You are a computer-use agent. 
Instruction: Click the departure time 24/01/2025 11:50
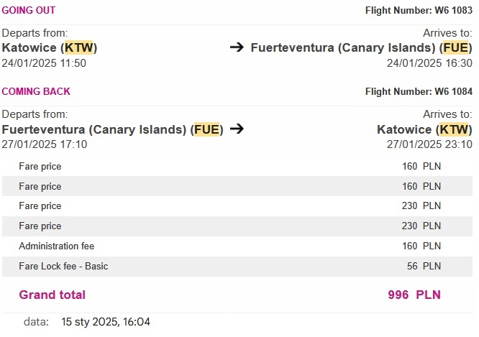(44, 63)
